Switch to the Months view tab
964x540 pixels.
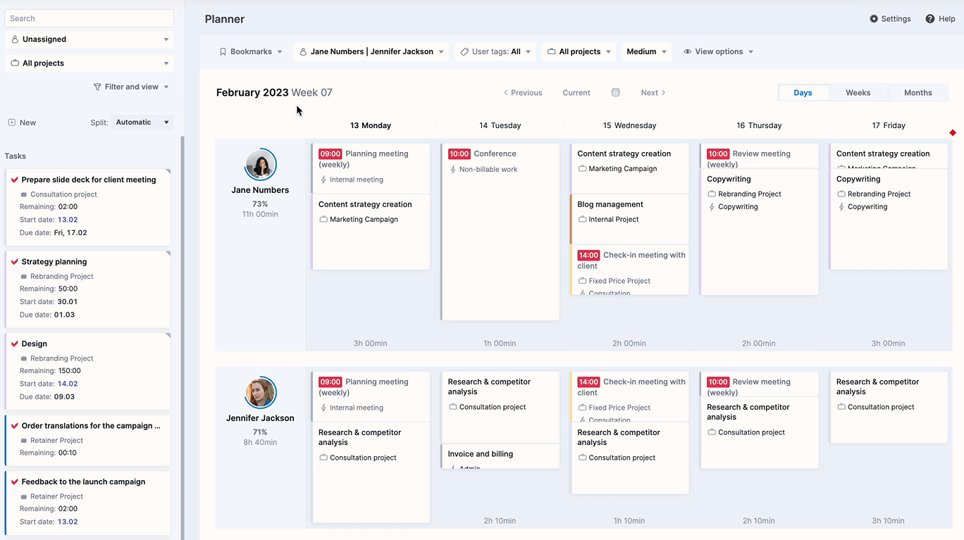pos(917,92)
